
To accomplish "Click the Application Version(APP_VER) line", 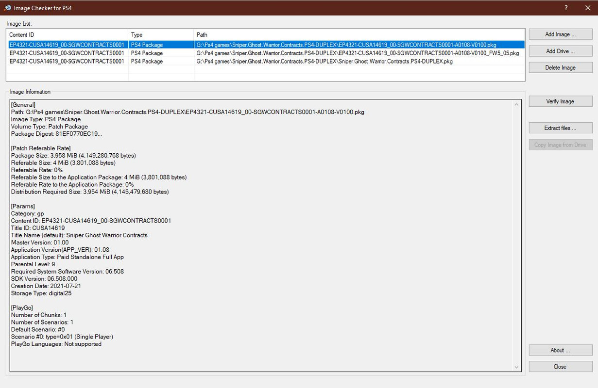I will (x=60, y=250).
